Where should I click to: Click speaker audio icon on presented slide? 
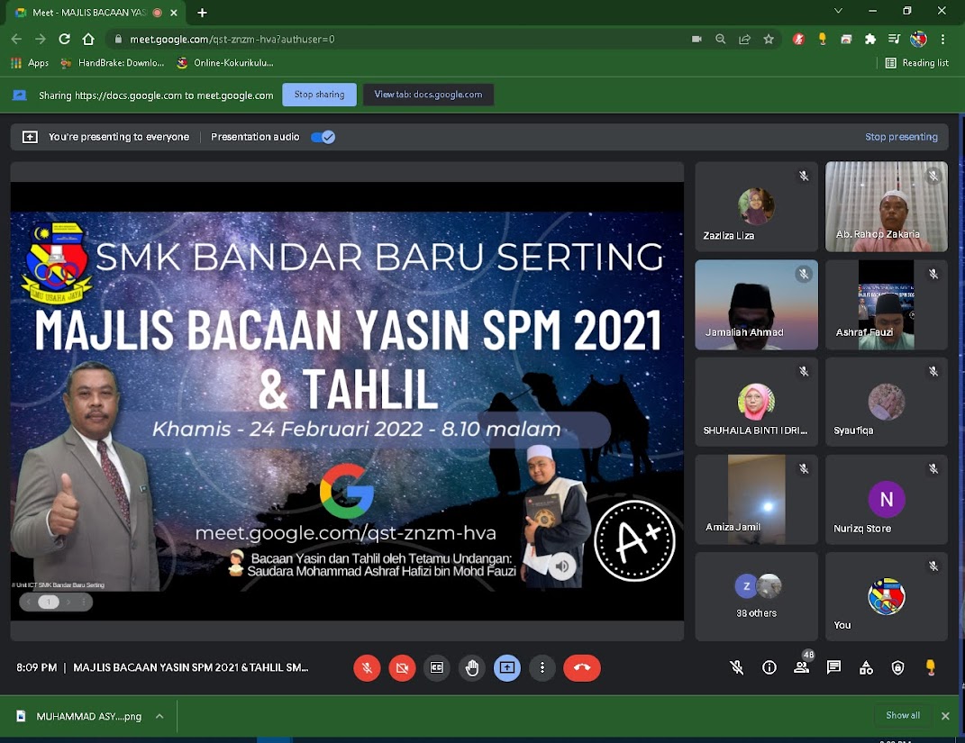pyautogui.click(x=561, y=566)
